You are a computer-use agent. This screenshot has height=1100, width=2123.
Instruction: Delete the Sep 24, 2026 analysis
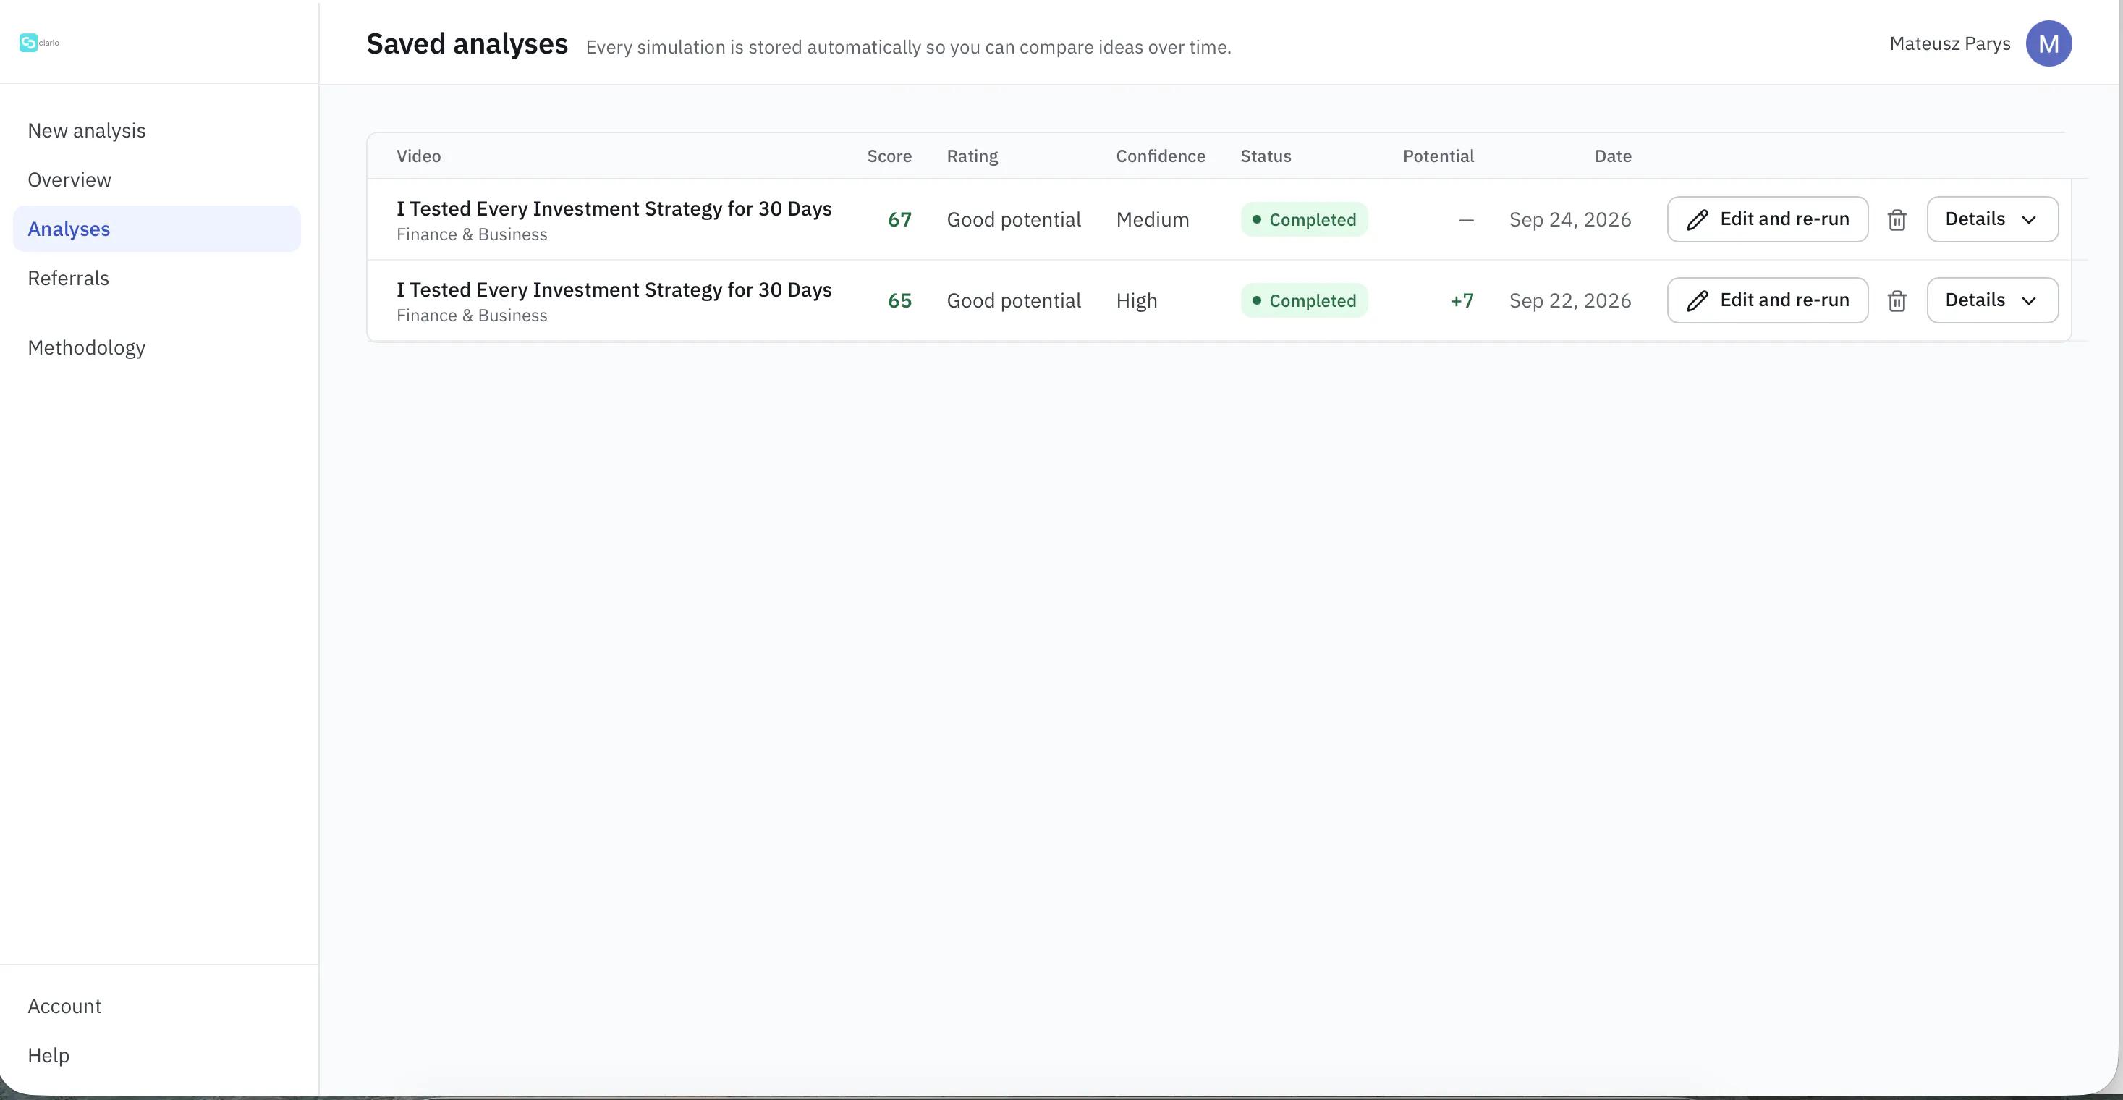[1897, 220]
